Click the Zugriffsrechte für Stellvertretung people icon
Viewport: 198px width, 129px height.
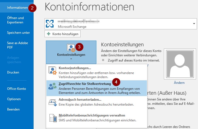[x=52, y=87]
